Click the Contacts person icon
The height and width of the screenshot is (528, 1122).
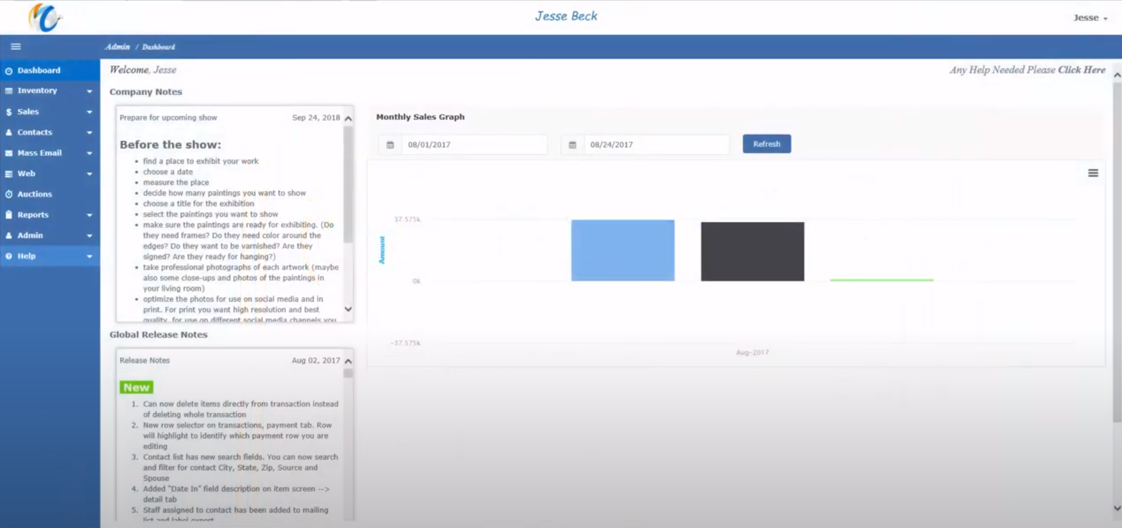point(9,133)
